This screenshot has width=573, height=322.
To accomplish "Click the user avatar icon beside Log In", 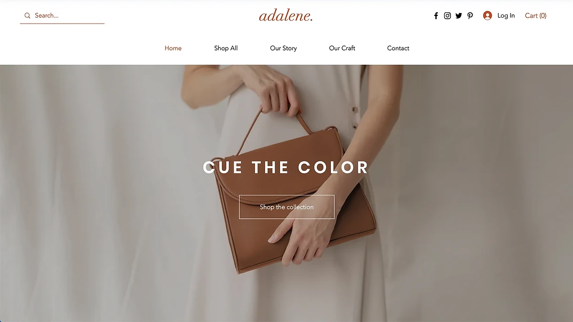I will 487,15.
